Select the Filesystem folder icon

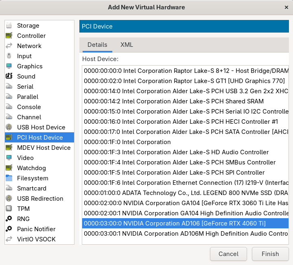point(9,178)
